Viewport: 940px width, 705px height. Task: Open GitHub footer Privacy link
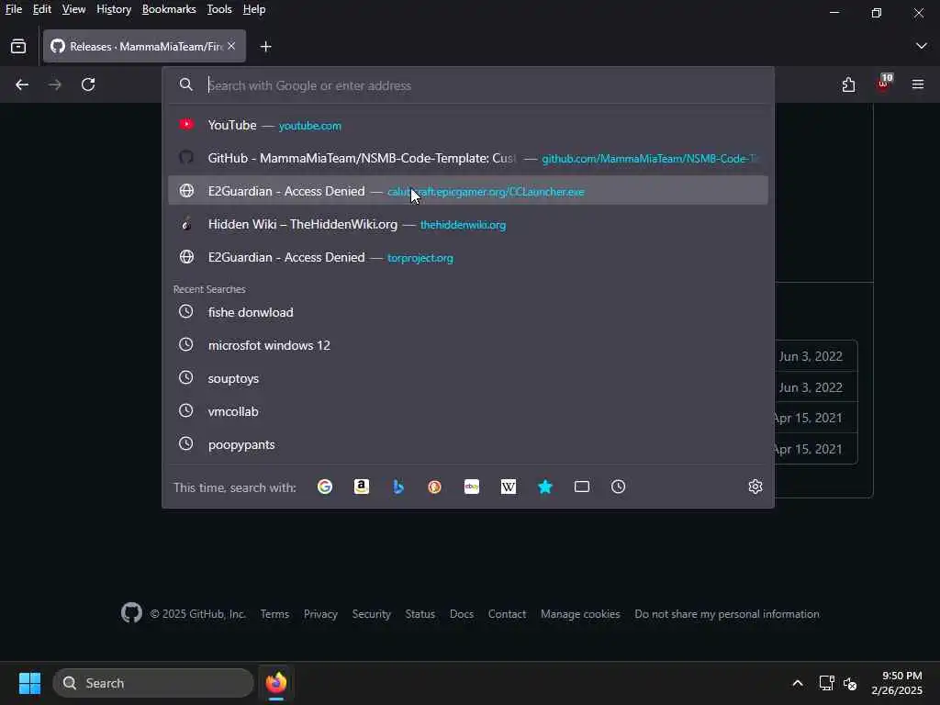tap(320, 614)
